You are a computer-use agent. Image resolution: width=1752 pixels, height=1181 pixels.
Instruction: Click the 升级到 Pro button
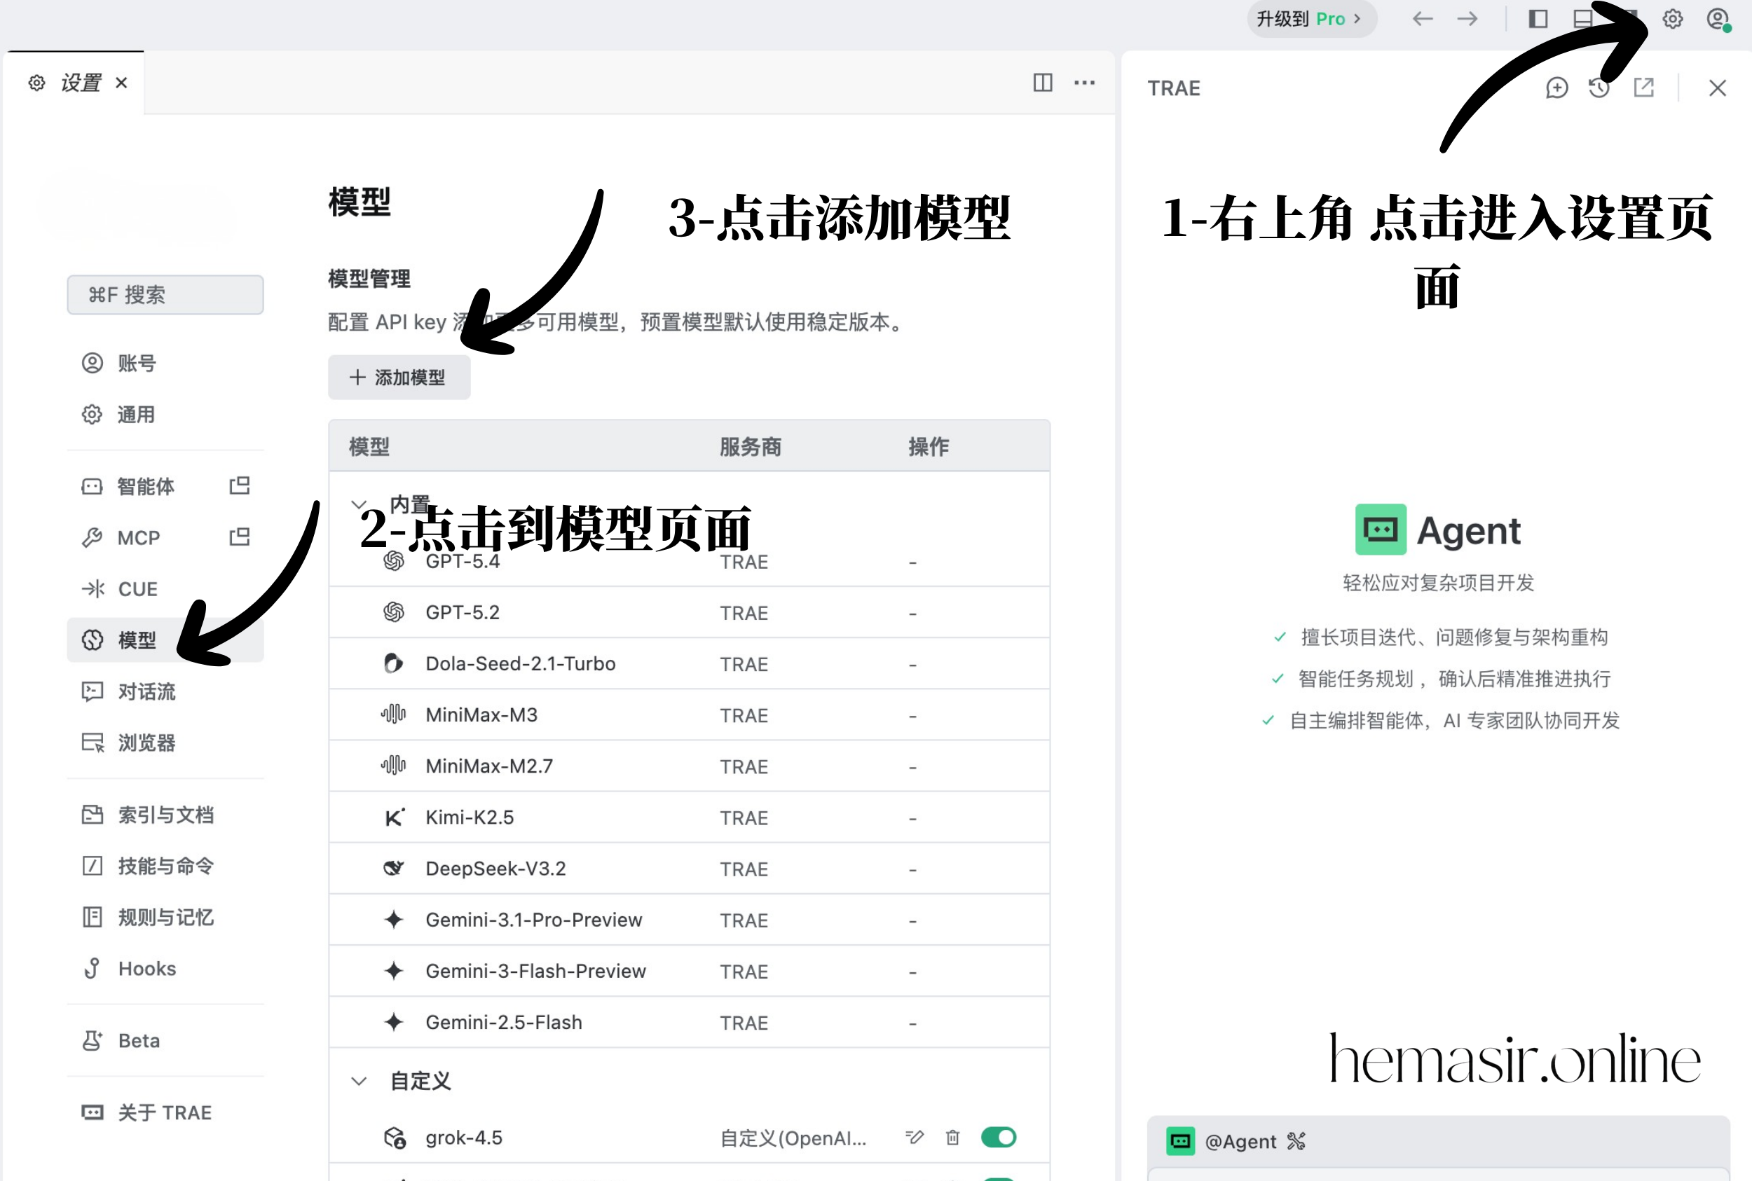[1311, 19]
